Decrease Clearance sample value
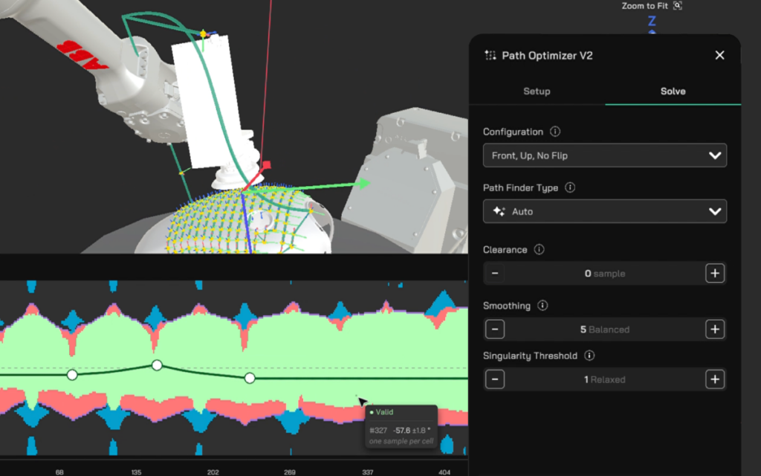Viewport: 761px width, 476px height. (494, 274)
